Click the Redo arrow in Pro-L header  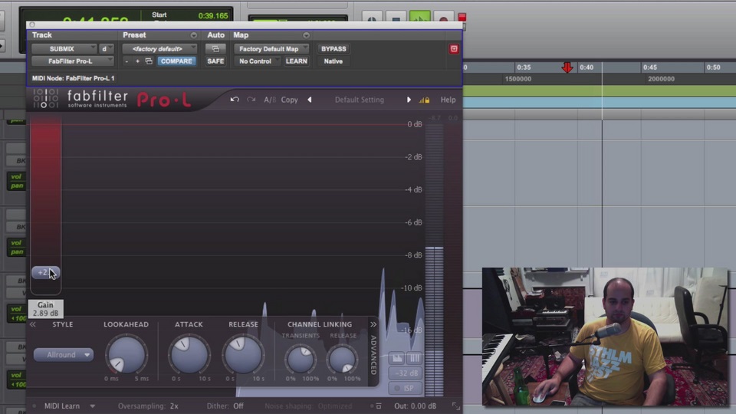pos(251,100)
